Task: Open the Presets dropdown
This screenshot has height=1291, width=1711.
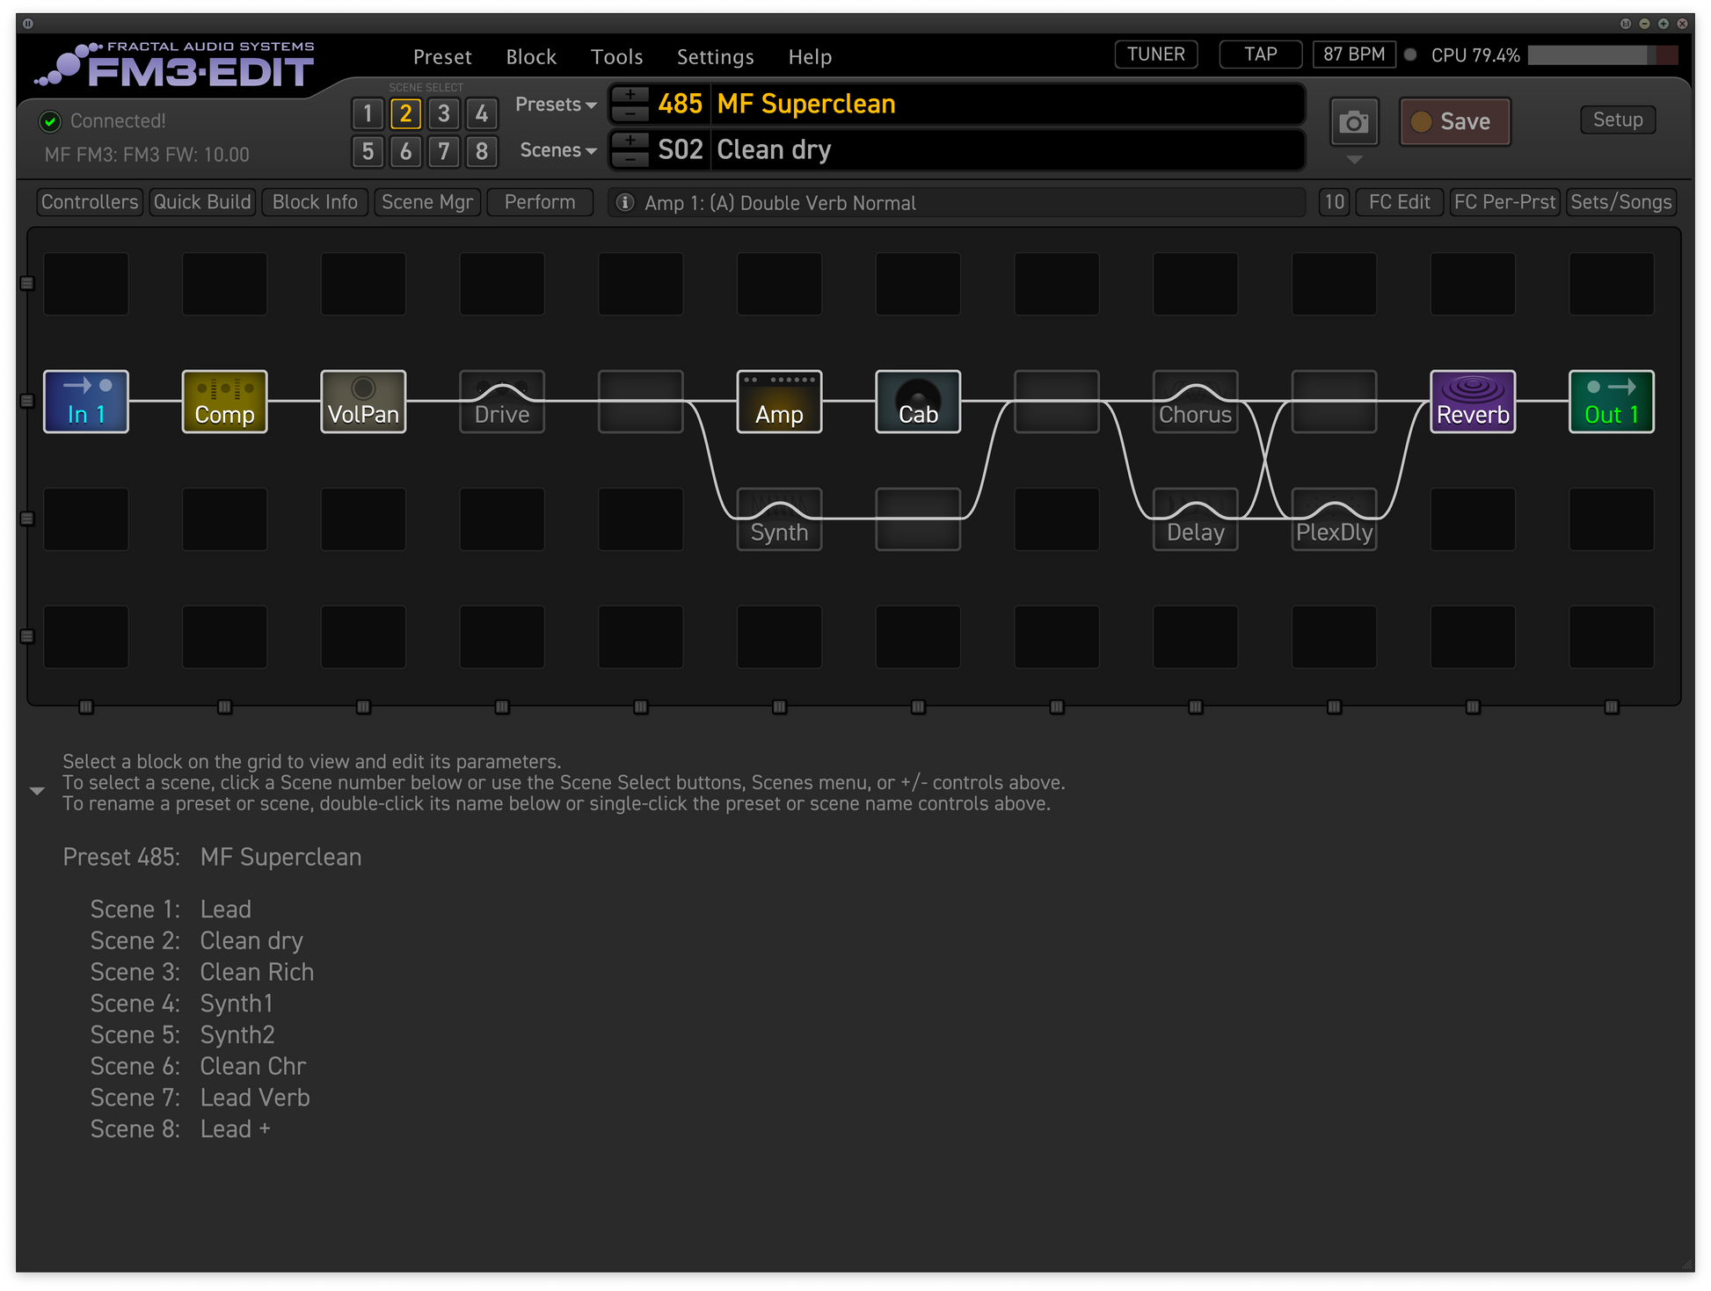Action: click(556, 105)
